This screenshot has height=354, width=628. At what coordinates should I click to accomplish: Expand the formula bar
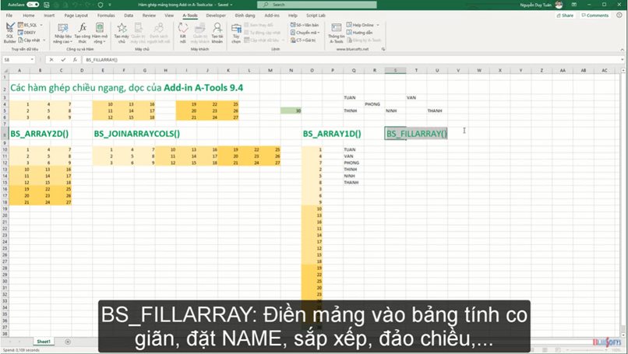tap(623, 60)
